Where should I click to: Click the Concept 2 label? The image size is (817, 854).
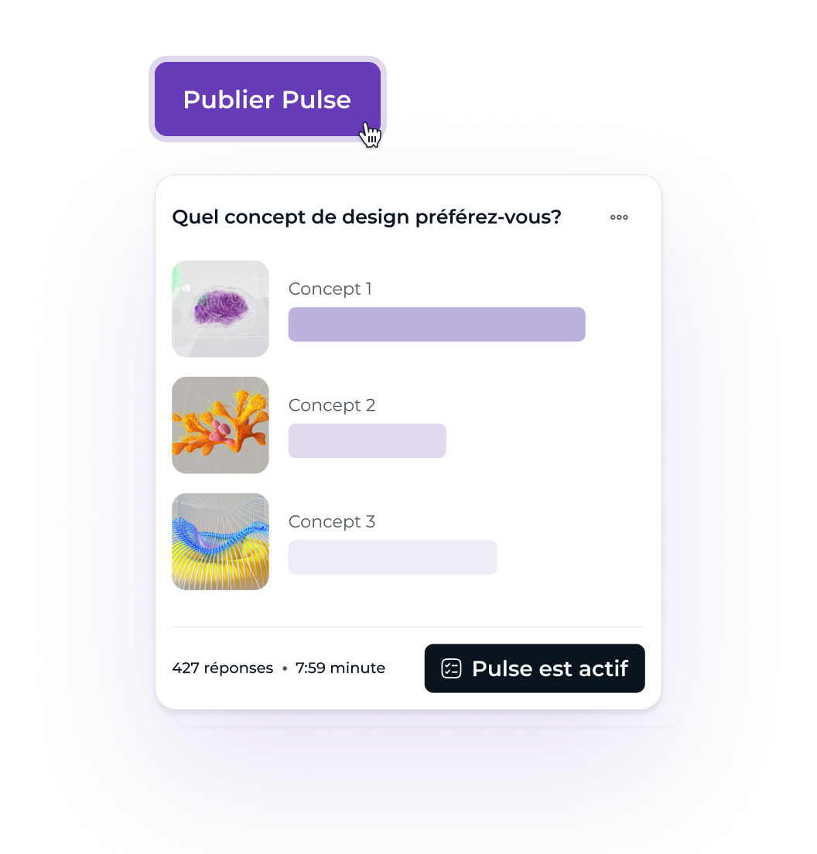(x=332, y=406)
